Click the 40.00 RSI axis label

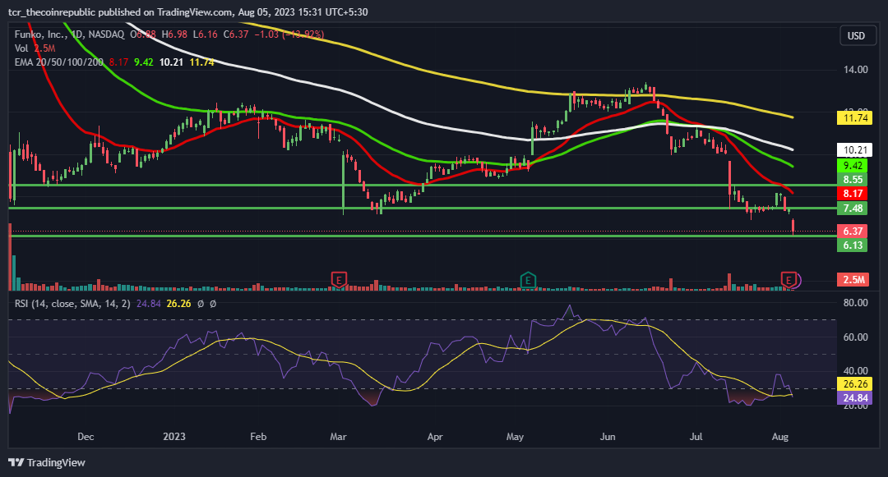point(855,371)
